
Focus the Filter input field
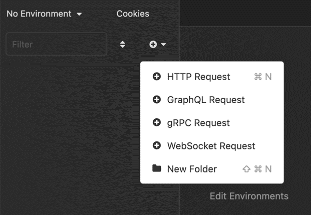(56, 45)
